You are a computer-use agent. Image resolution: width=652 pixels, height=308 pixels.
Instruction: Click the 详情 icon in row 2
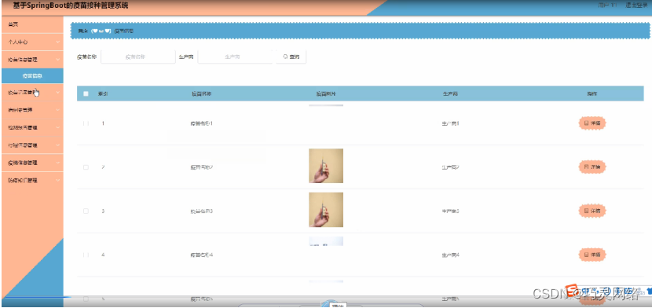[x=586, y=167]
